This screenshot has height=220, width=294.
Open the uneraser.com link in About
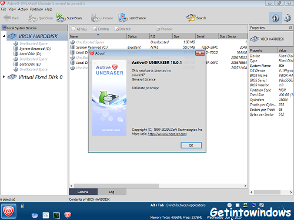167,134
